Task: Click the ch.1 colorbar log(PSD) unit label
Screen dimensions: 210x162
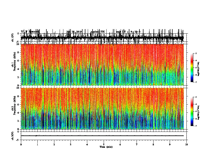Action: tap(199, 69)
